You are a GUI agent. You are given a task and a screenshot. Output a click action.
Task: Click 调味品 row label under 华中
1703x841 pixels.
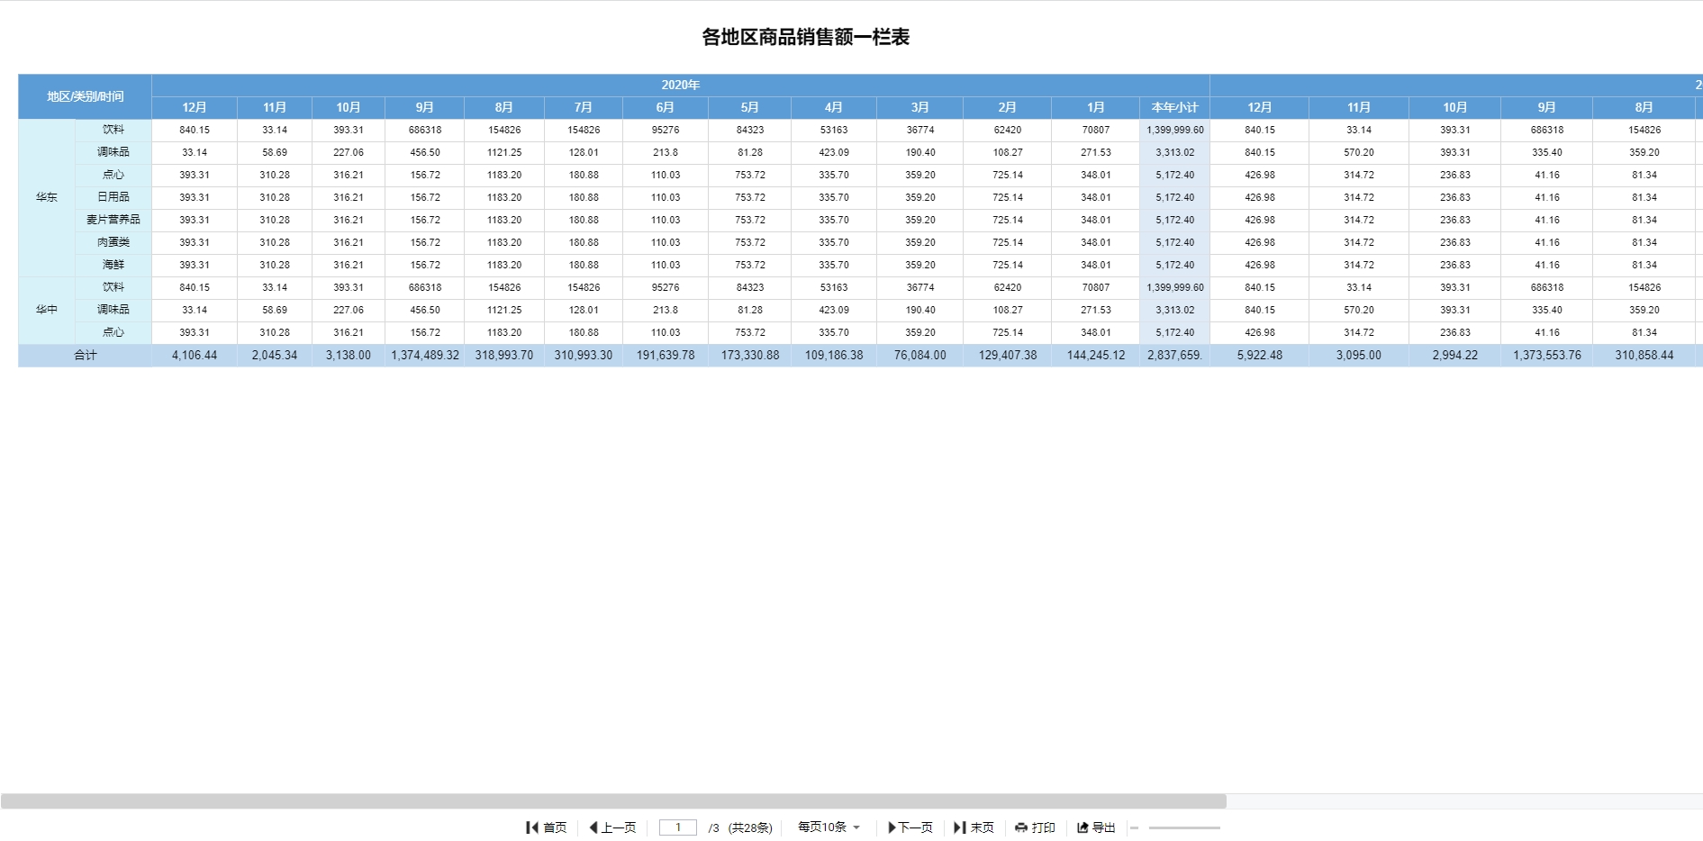113,310
